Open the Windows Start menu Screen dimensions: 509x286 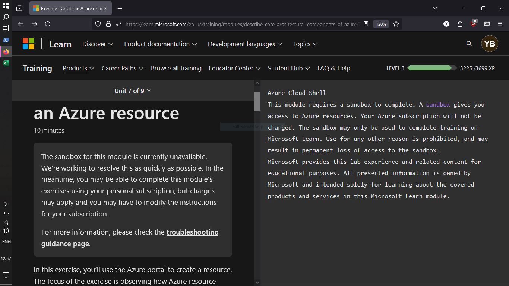(6, 6)
